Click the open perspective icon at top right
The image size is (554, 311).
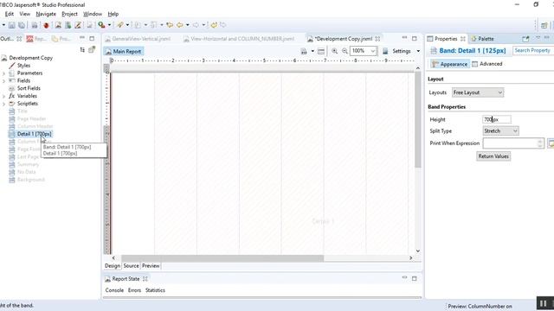(x=544, y=25)
